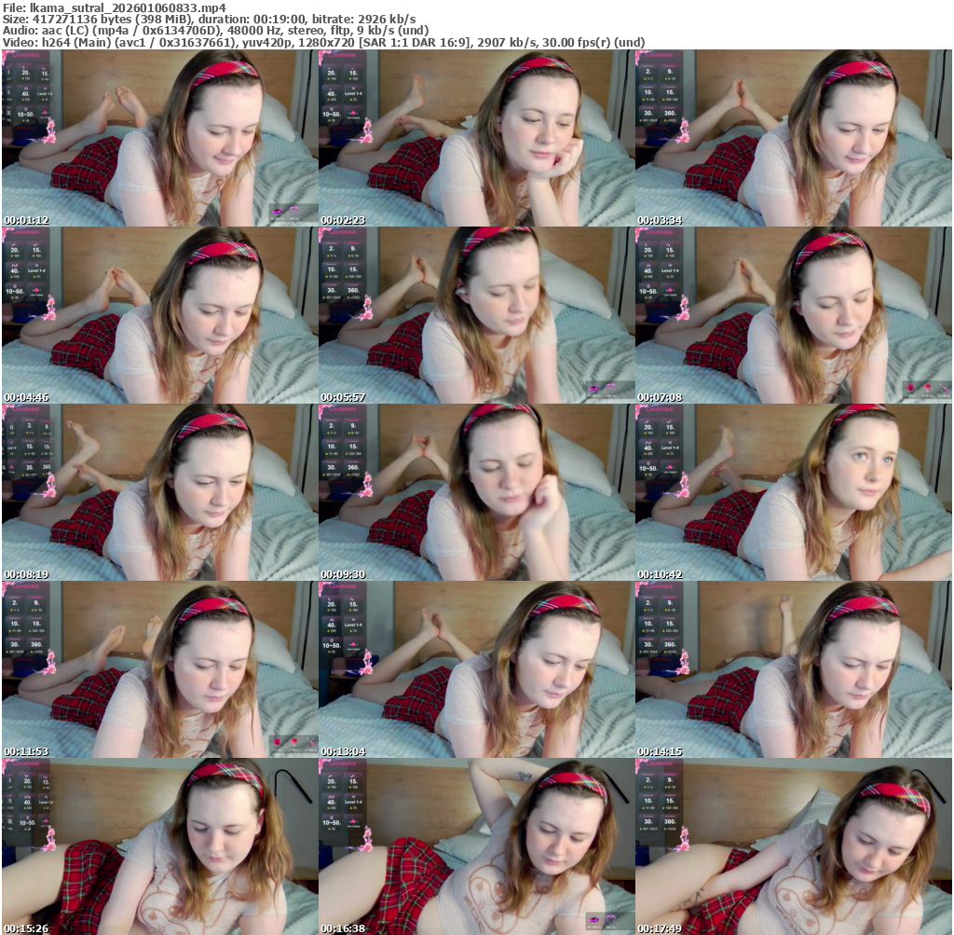The image size is (954, 935).
Task: Open the thumbnail frame at 00:01:12
Action: pos(159,138)
